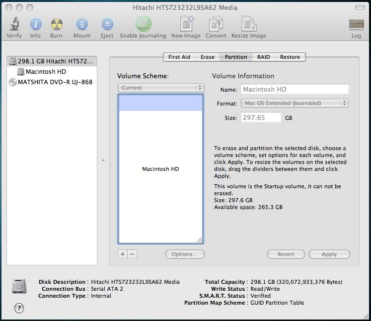Viewport: 371px width, 321px height.
Task: Click the Eject toolbar icon
Action: pyautogui.click(x=107, y=24)
